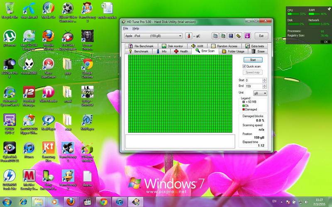Viewport: 332px width, 207px height.
Task: Click the Start sector input field
Action: pyautogui.click(x=254, y=80)
